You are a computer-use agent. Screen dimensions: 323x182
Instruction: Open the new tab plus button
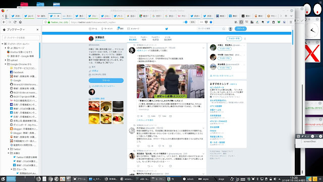click(x=286, y=16)
